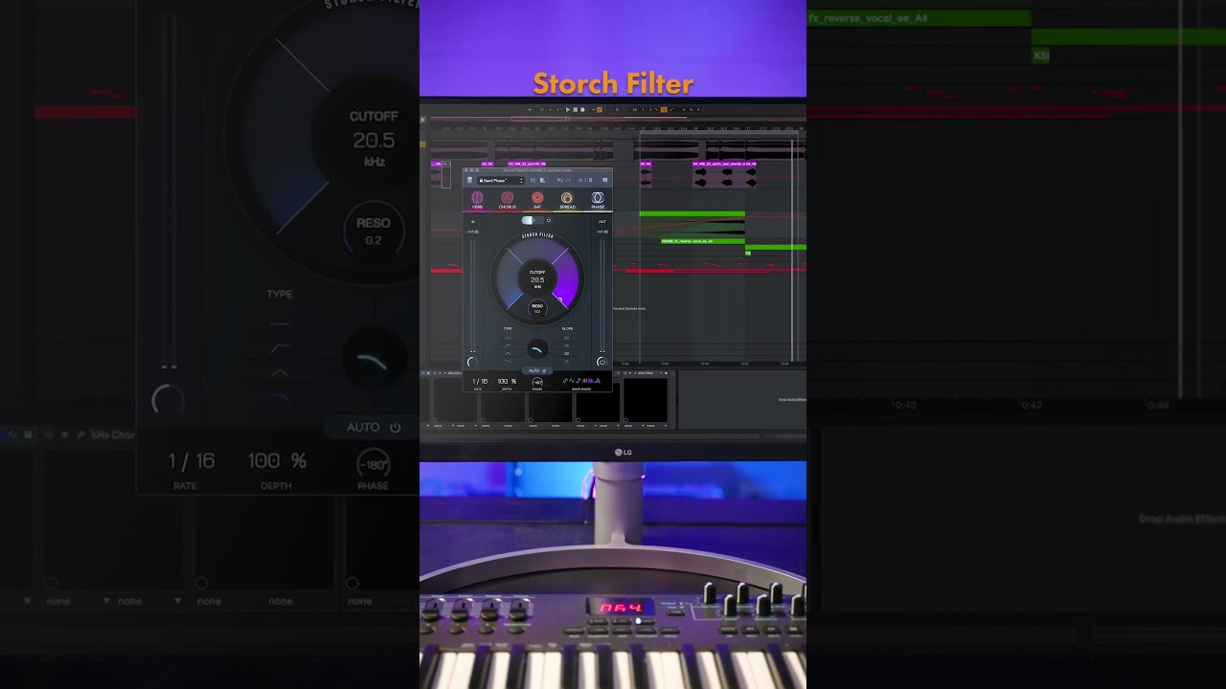Click the IN level fader
Viewport: 1226px width, 689px height.
click(x=472, y=295)
